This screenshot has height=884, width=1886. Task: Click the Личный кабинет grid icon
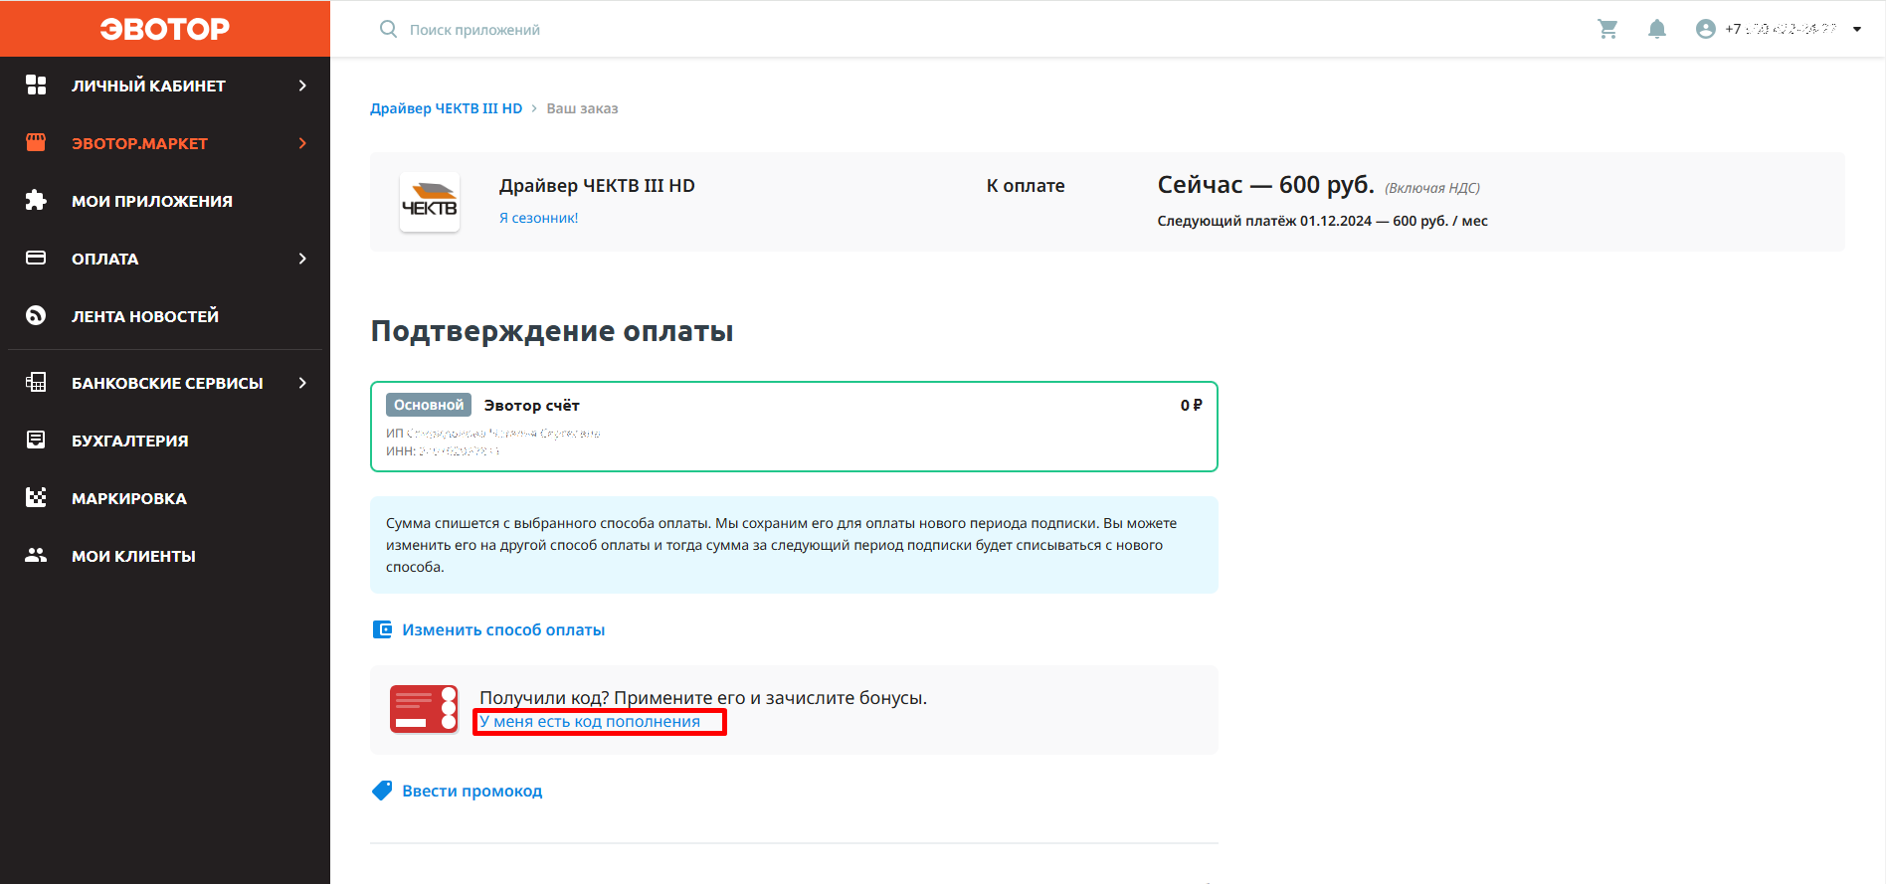[36, 85]
